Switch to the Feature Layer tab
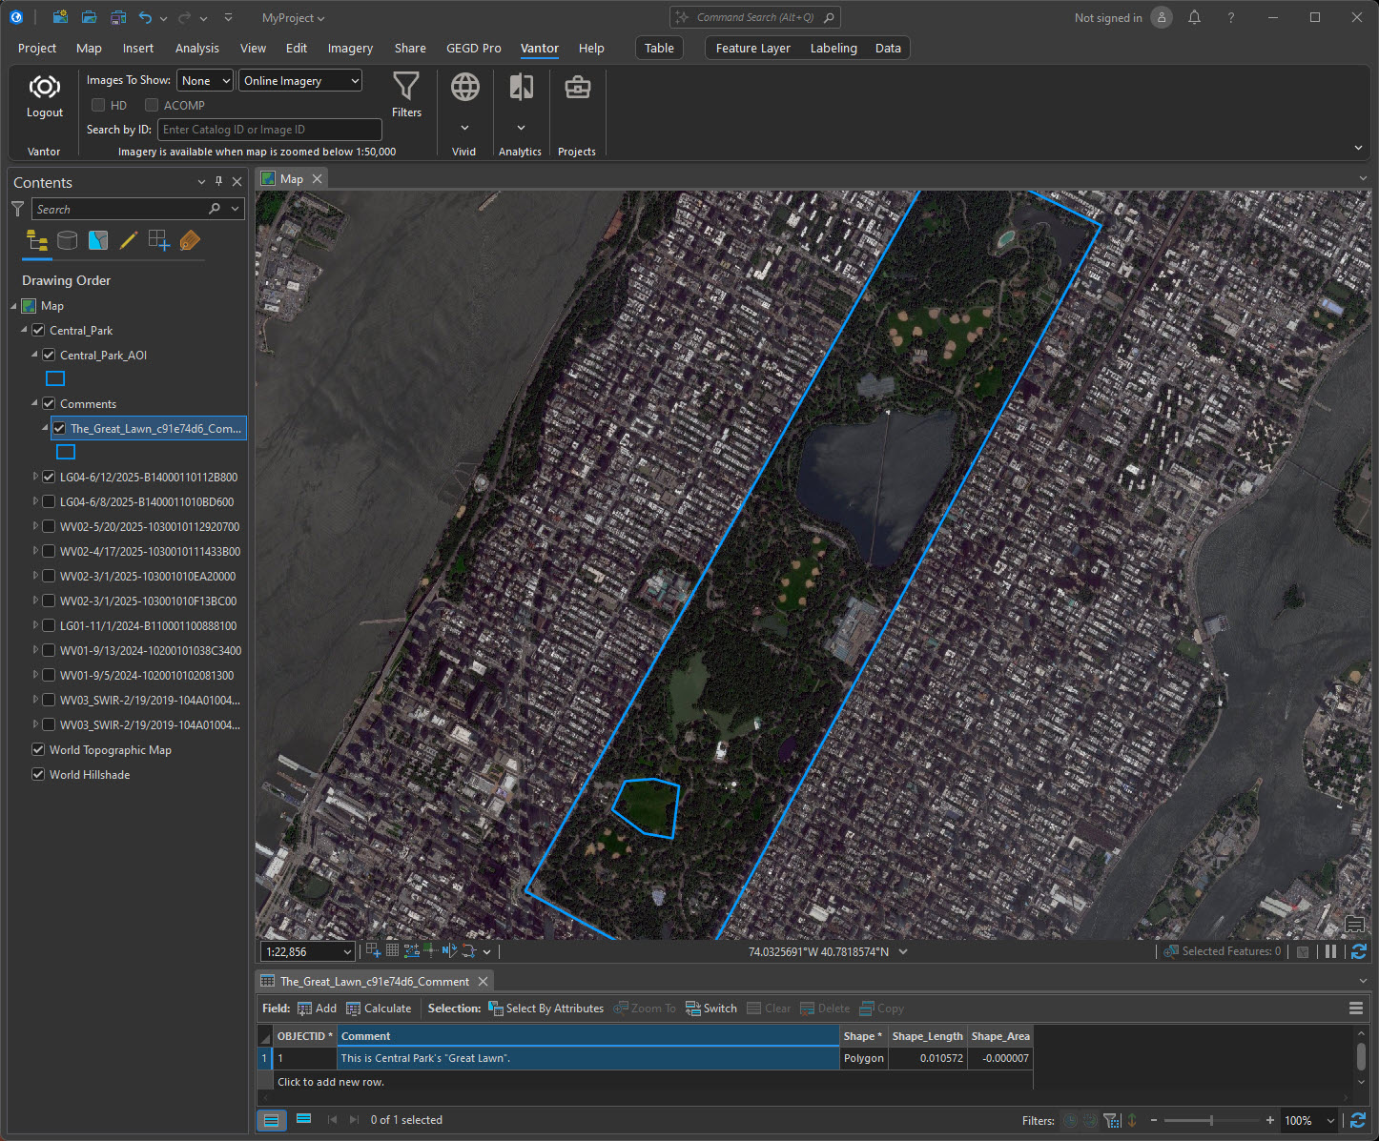 coord(752,49)
